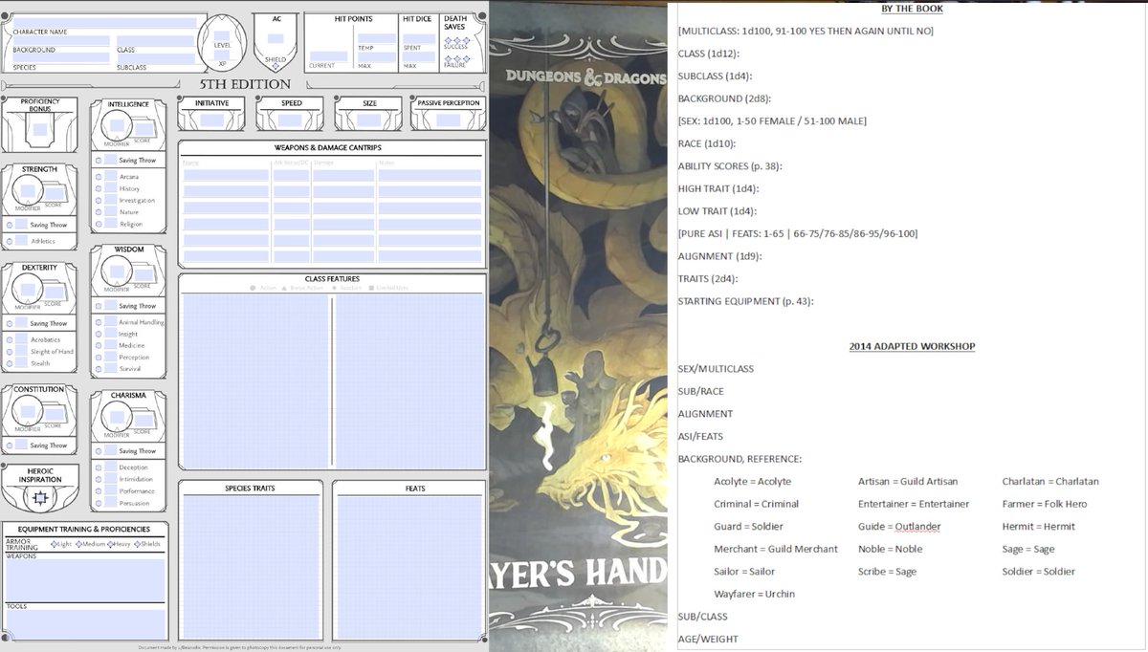Viewport: 1148px width, 652px height.
Task: Toggle the Persuasion proficiency circle
Action: 99,503
